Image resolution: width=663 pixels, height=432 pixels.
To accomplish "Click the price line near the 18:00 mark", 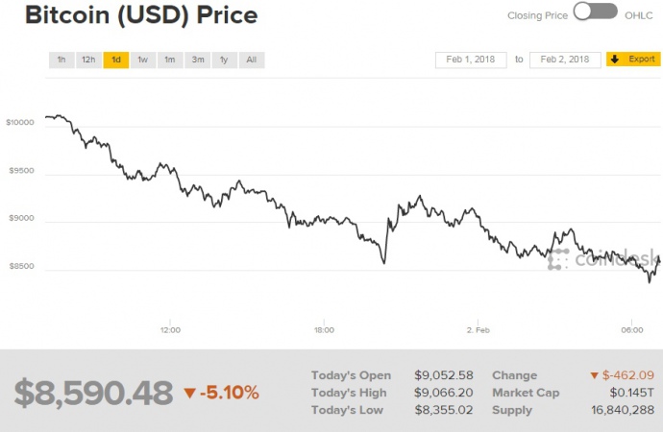I will coord(324,221).
